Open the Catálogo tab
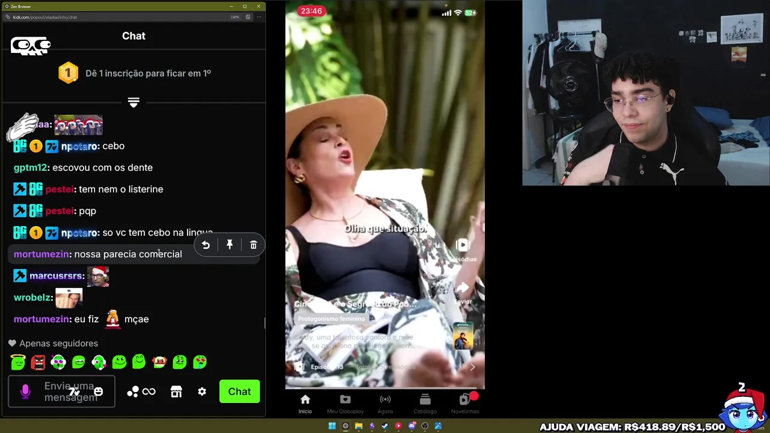This screenshot has height=433, width=770. pyautogui.click(x=425, y=404)
